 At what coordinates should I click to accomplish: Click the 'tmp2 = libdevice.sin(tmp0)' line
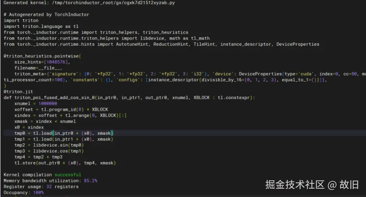tap(49, 145)
